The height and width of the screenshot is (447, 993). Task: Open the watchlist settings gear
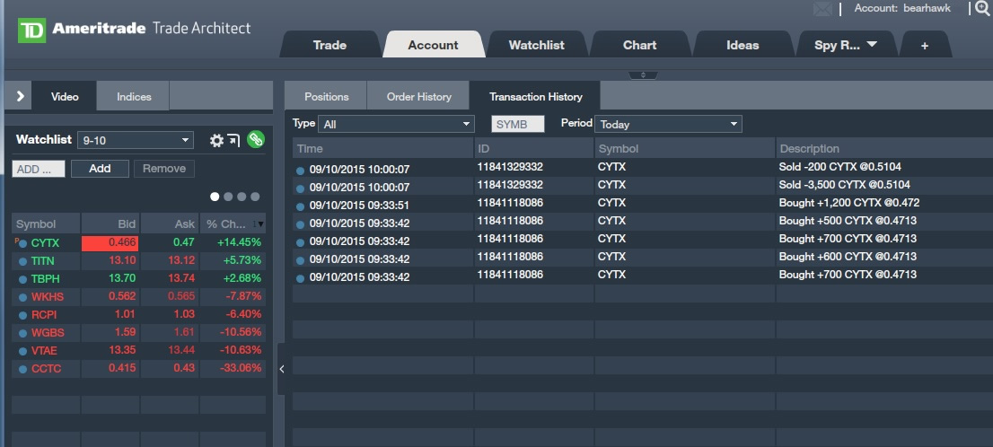(216, 140)
